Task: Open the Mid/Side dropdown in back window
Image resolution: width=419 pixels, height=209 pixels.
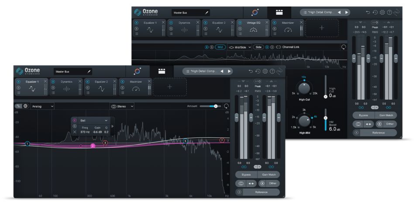Action: pyautogui.click(x=240, y=47)
